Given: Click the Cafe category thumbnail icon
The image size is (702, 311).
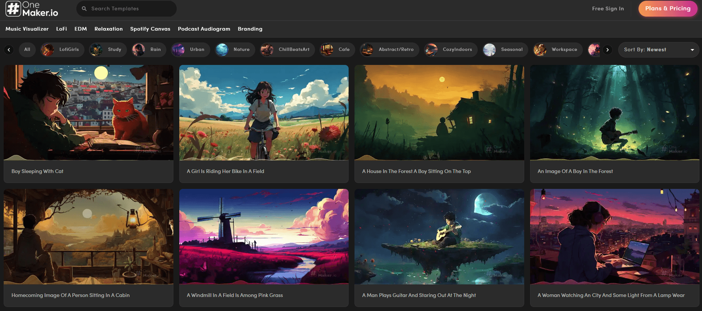Looking at the screenshot, I should [x=326, y=49].
